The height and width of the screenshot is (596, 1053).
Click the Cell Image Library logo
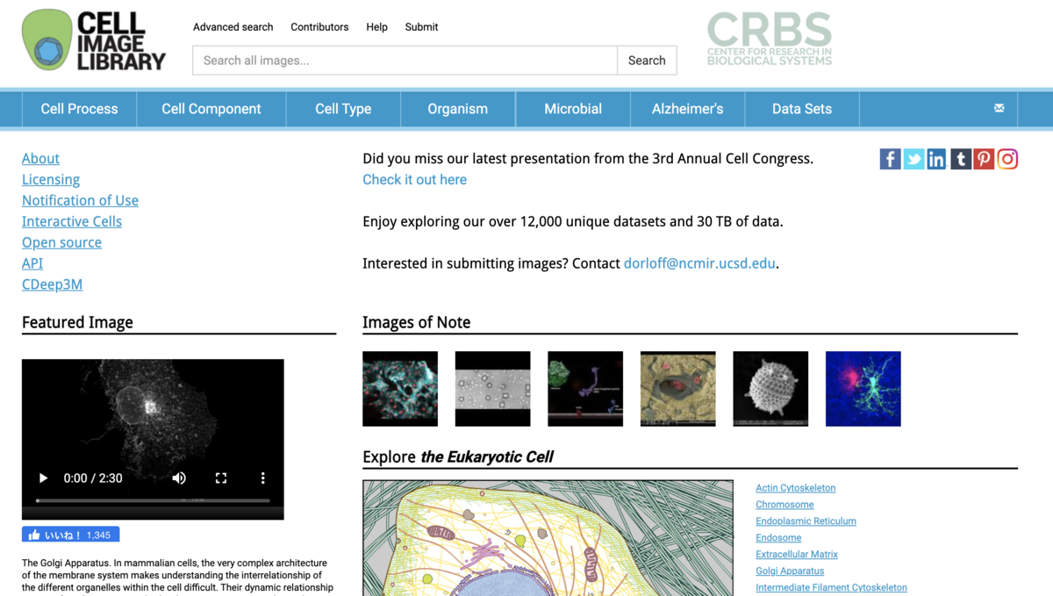94,40
